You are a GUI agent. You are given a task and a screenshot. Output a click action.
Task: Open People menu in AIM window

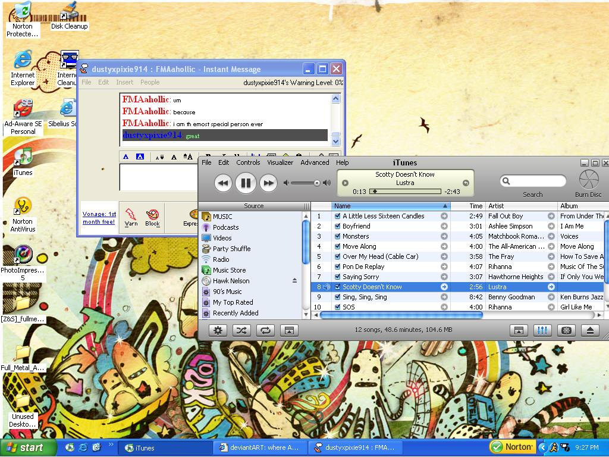tap(150, 82)
